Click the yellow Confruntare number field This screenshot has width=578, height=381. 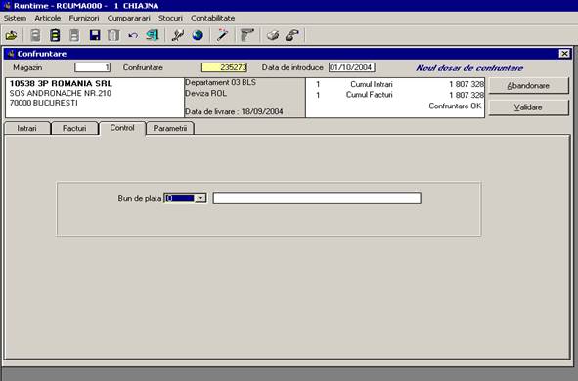224,67
